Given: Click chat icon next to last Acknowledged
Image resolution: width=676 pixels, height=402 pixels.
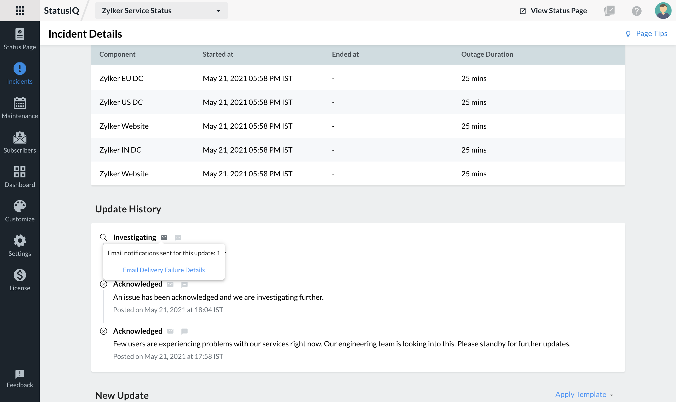Looking at the screenshot, I should 184,331.
